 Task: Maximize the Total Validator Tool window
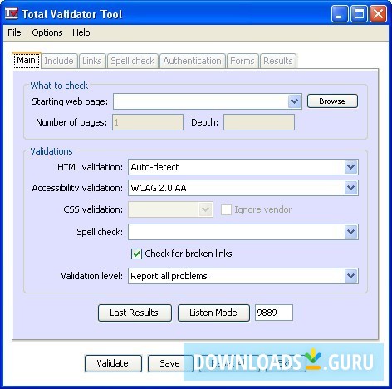pyautogui.click(x=359, y=13)
